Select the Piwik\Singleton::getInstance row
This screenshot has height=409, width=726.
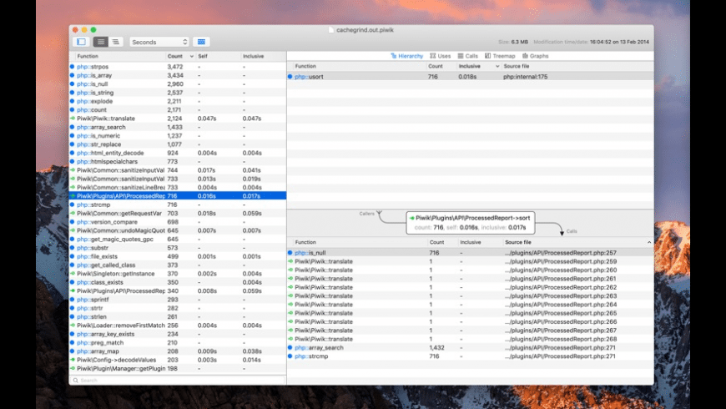pos(178,274)
